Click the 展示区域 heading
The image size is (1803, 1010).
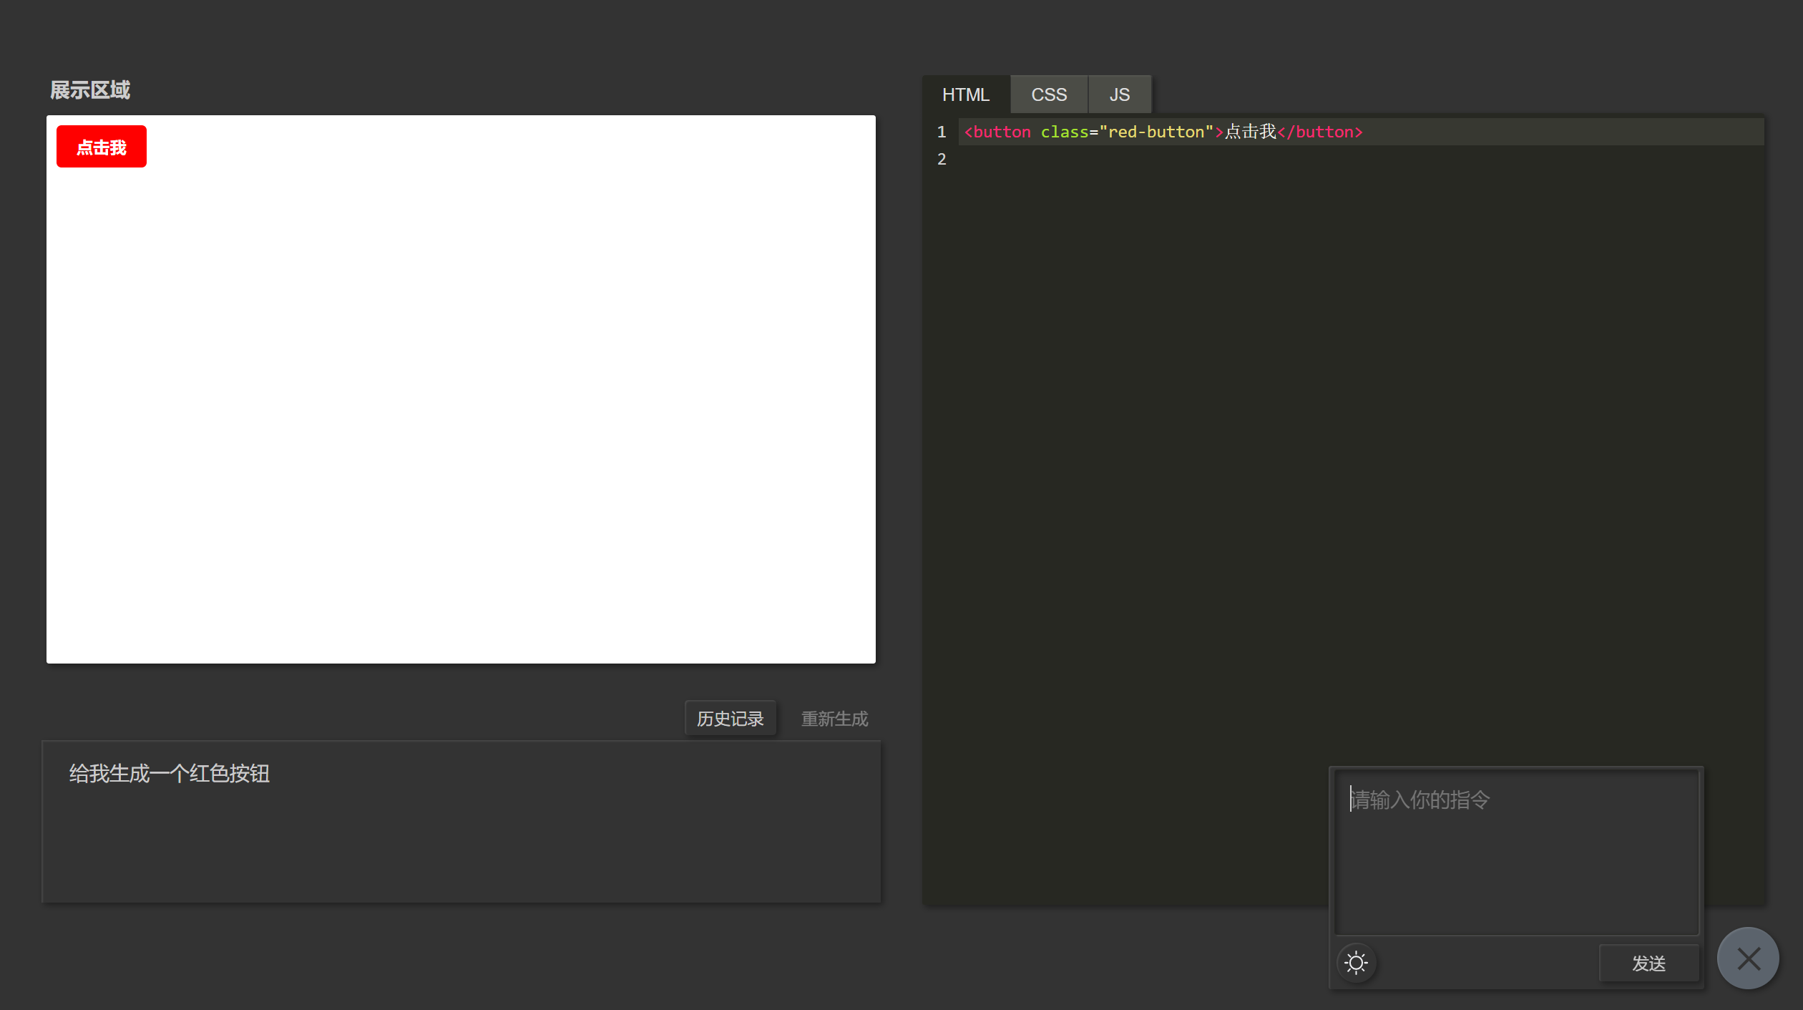[x=90, y=90]
